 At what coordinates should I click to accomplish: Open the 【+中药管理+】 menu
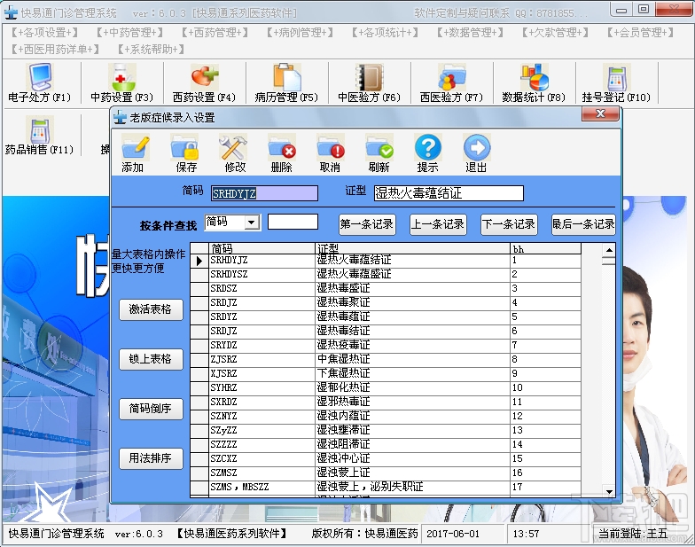coord(129,32)
